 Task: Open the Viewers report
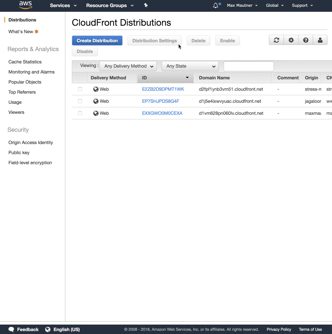[16, 112]
